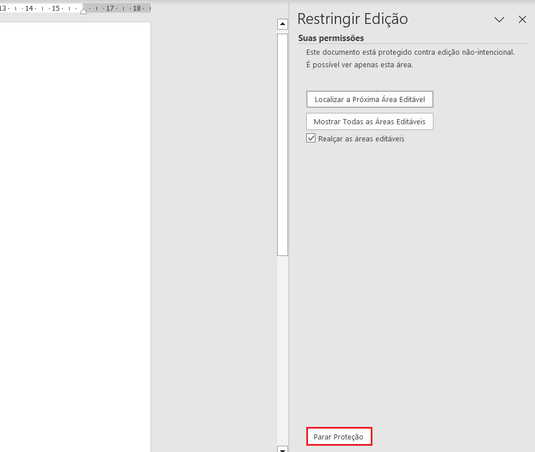This screenshot has width=535, height=452.
Task: Click the vertical scrollbar thumb
Action: coord(282,142)
